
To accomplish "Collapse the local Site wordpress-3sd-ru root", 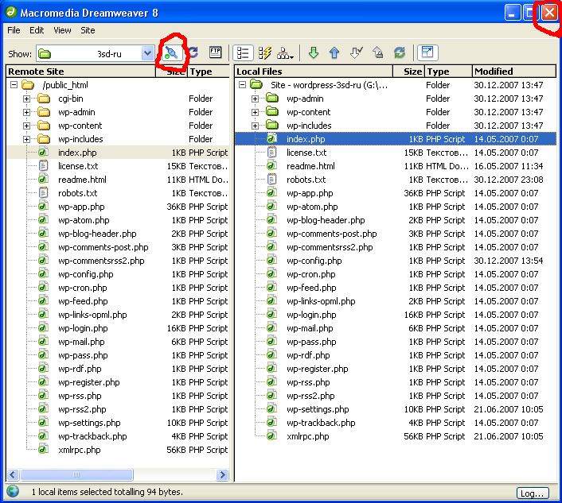I will [x=242, y=85].
